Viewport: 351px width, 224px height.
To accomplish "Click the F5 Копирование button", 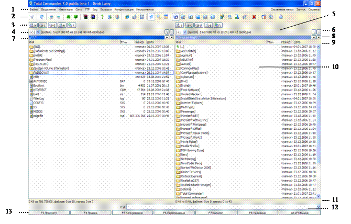I will click(x=132, y=213).
